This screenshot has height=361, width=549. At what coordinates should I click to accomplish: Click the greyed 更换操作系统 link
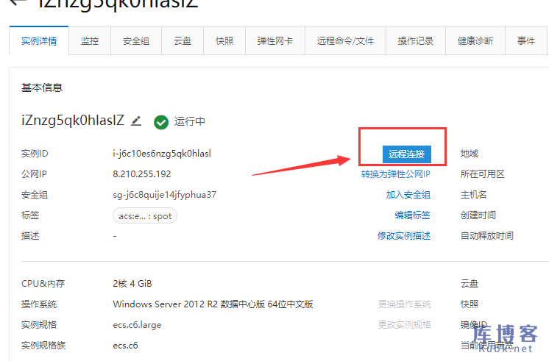pyautogui.click(x=405, y=304)
